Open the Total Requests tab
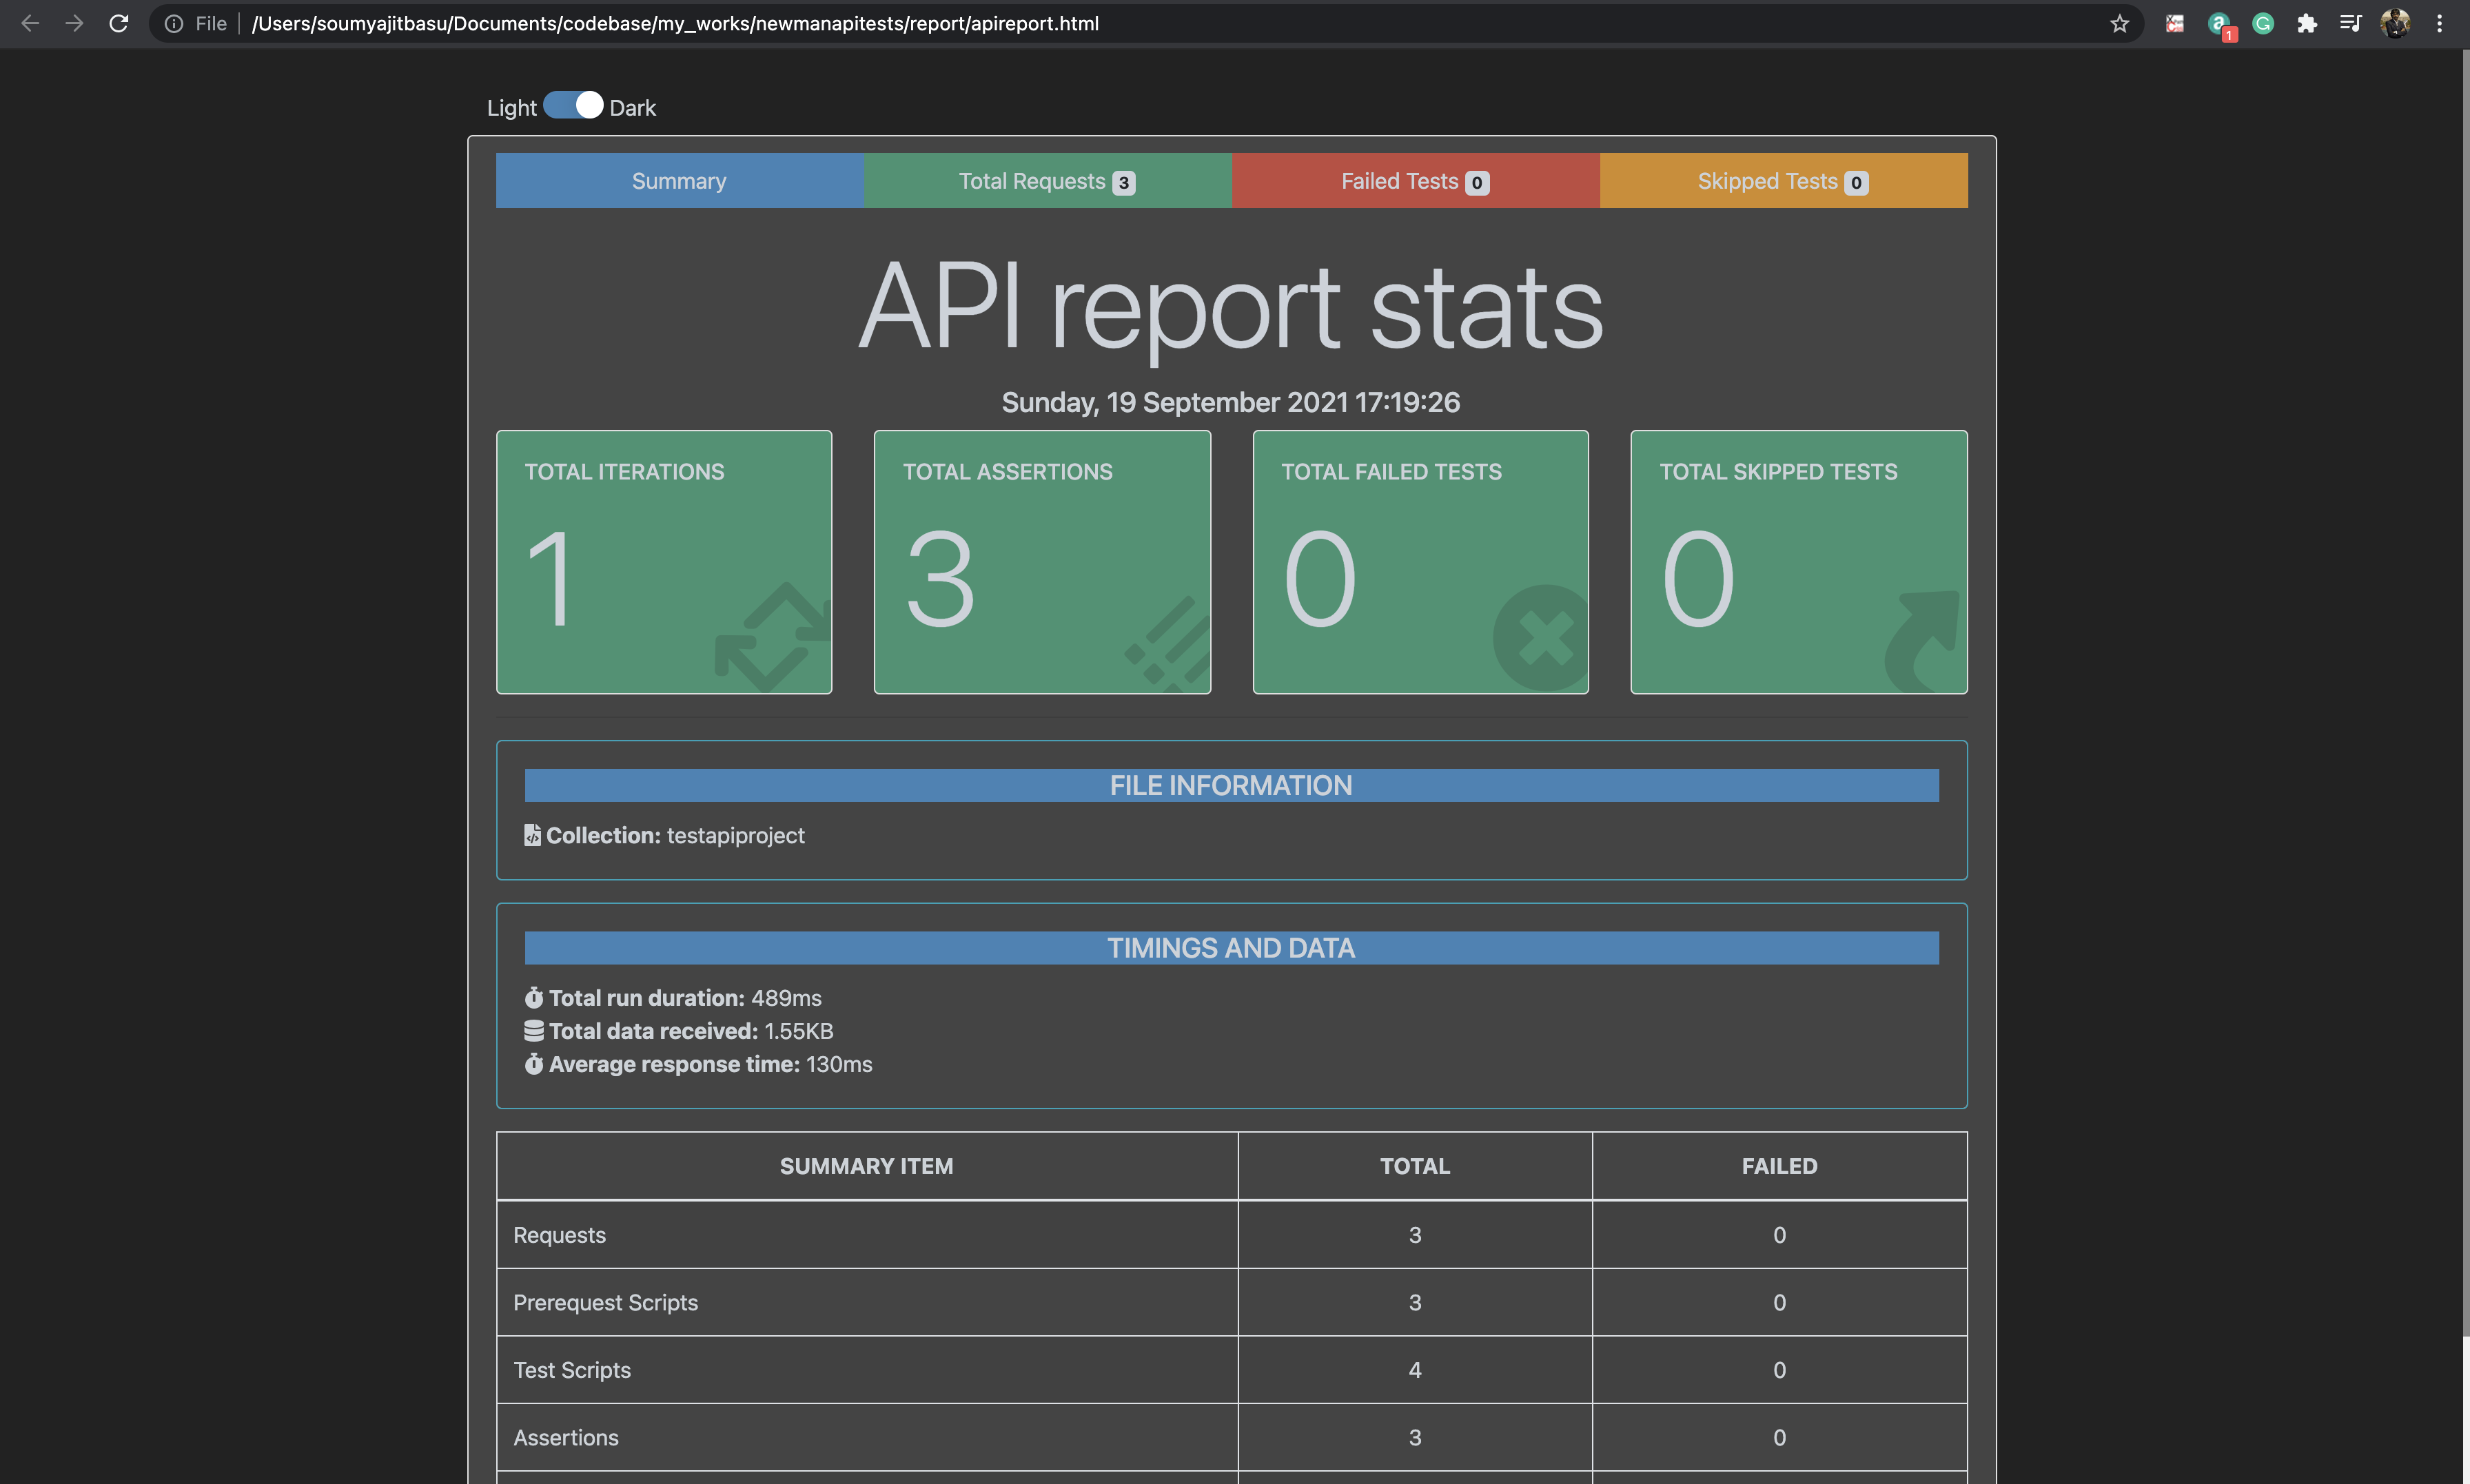The width and height of the screenshot is (2470, 1484). pos(1046,180)
